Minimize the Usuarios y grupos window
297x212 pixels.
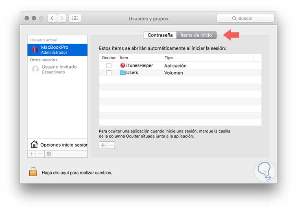34,18
